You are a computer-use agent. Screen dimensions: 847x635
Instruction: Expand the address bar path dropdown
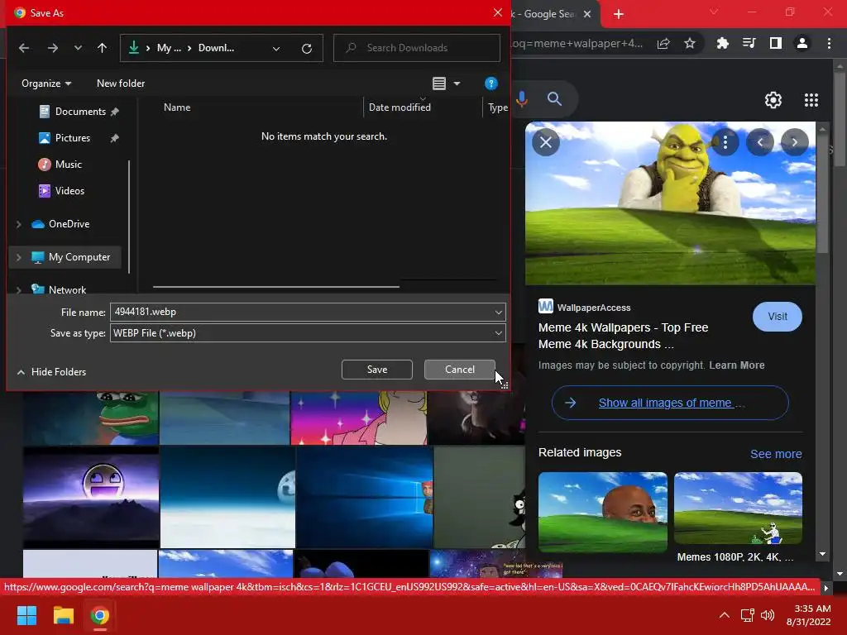[276, 49]
